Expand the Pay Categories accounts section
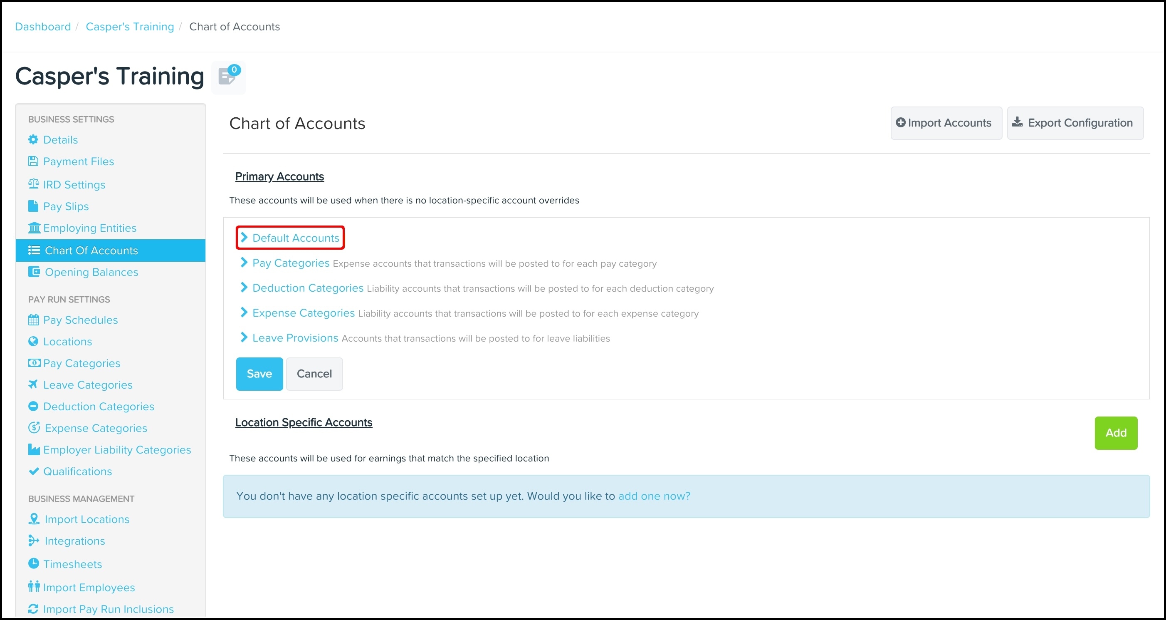 291,263
